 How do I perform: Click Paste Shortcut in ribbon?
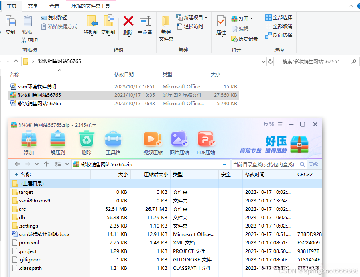point(59,26)
